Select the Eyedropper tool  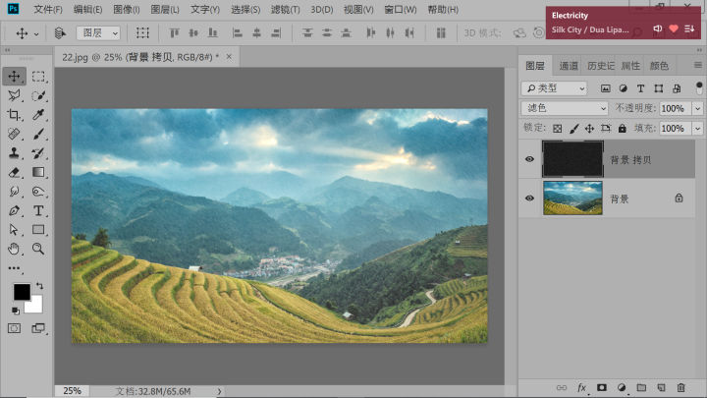38,115
